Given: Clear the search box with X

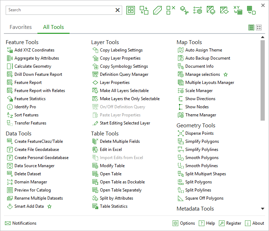Looking at the screenshot, I should 118,10.
